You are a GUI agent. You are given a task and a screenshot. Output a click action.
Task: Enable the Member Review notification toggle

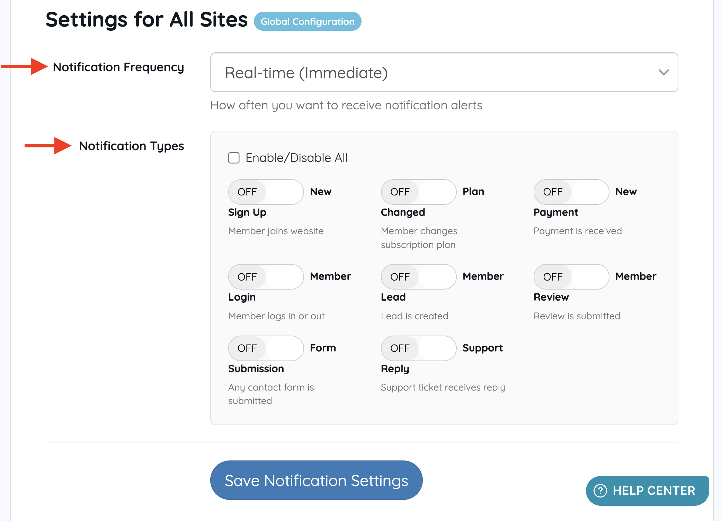pyautogui.click(x=571, y=277)
